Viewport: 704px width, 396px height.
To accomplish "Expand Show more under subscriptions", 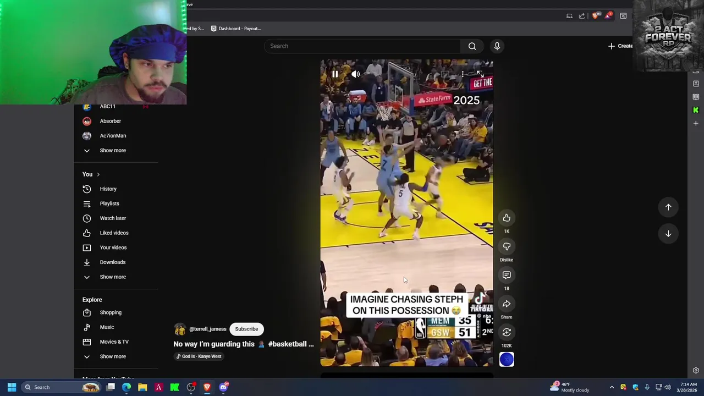I will click(113, 151).
